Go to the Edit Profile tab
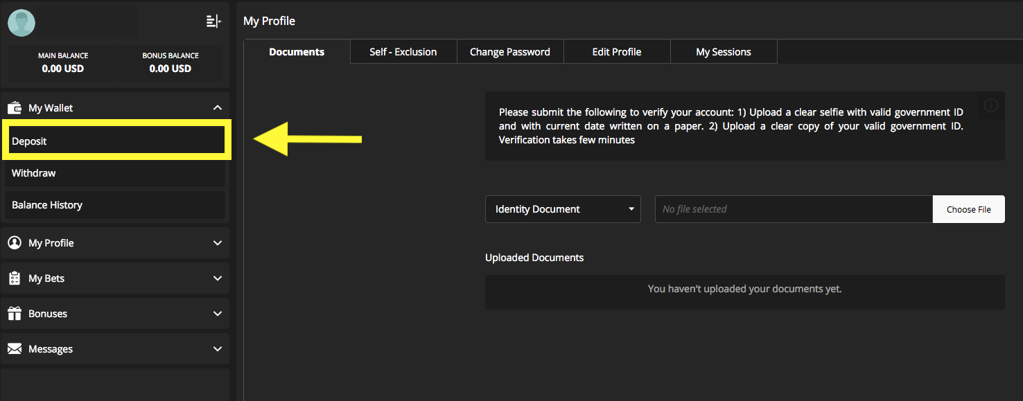This screenshot has width=1023, height=401. click(x=617, y=52)
